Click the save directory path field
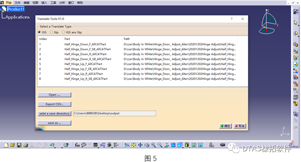The width and height of the screenshot is (301, 162). coord(114,113)
